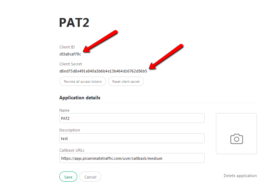Click the Name field label

click(x=64, y=110)
